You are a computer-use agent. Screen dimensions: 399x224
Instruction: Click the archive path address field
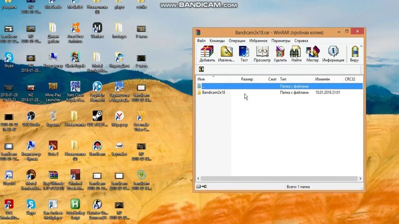[282, 69]
